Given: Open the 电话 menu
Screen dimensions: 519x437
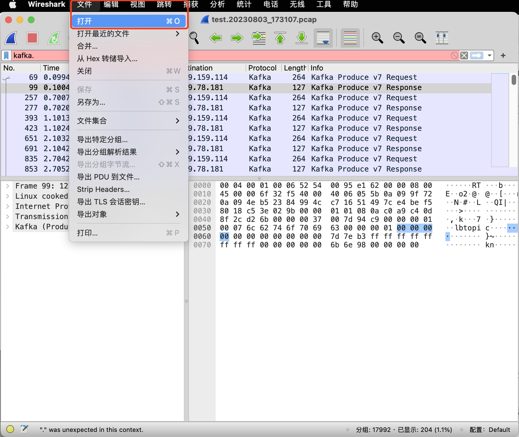Looking at the screenshot, I should click(x=271, y=5).
